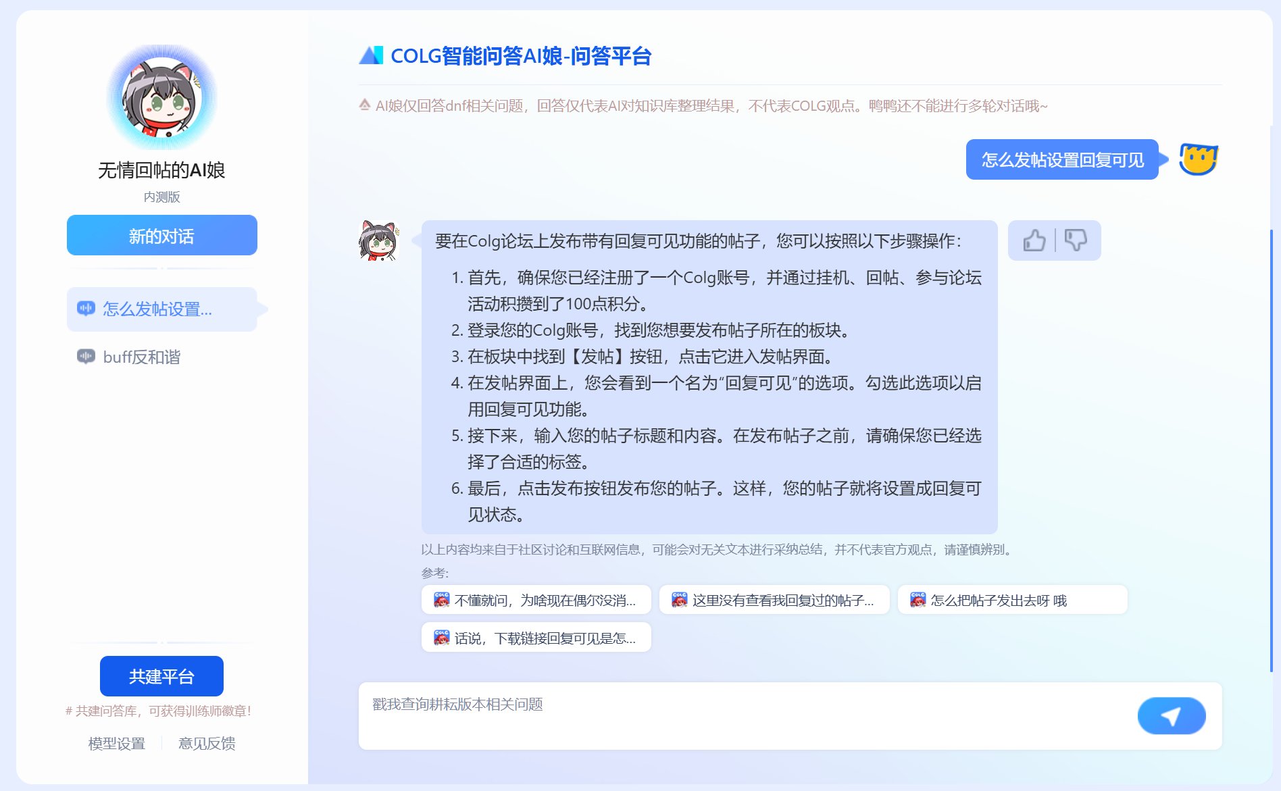Open the 共建平台 button
This screenshot has height=791, width=1281.
click(x=161, y=676)
